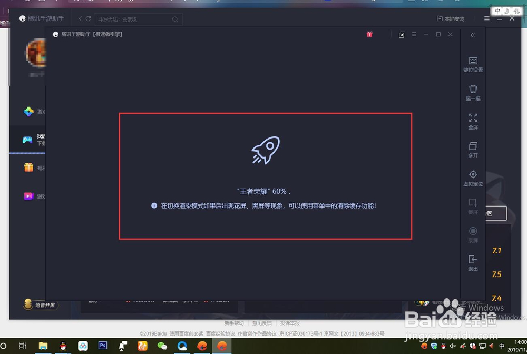The height and width of the screenshot is (354, 527).
Task: Open main 腾讯手游助手 hamburger menu
Action: 486,18
